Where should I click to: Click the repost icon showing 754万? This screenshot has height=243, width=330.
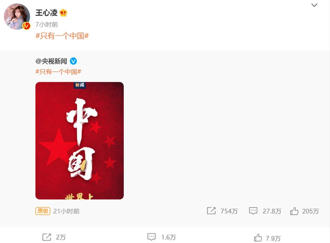[x=211, y=210]
